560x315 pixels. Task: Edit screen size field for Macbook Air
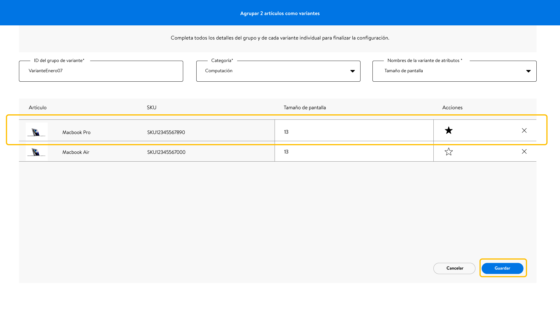coord(354,152)
